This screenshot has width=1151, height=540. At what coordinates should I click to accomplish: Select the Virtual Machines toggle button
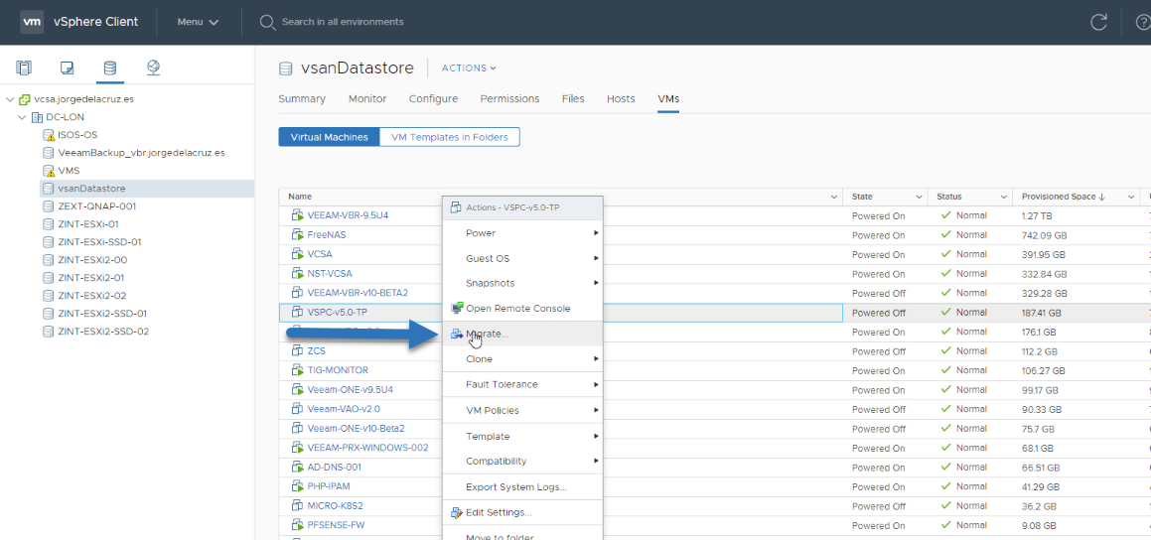329,137
